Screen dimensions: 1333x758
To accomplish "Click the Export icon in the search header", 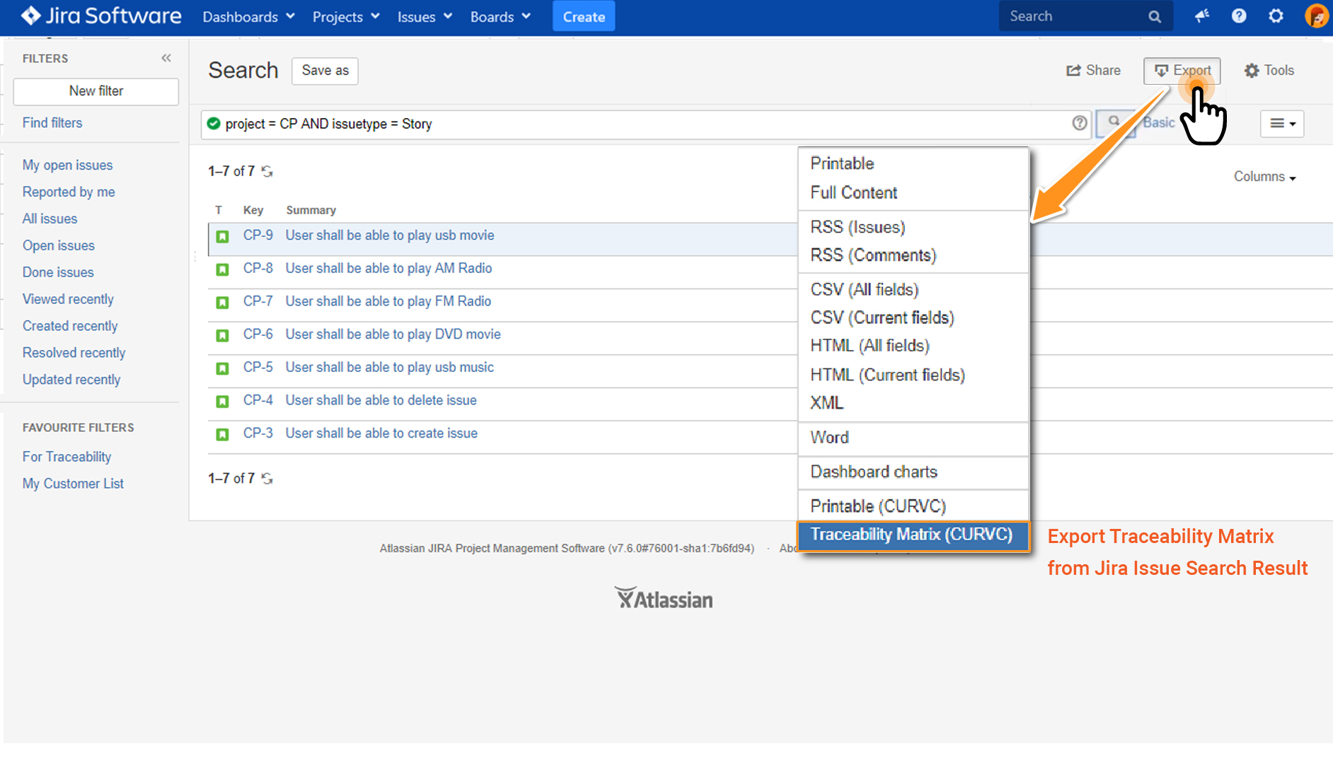I will (1162, 71).
